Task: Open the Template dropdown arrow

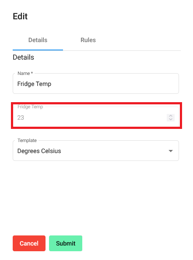Action: point(171,151)
